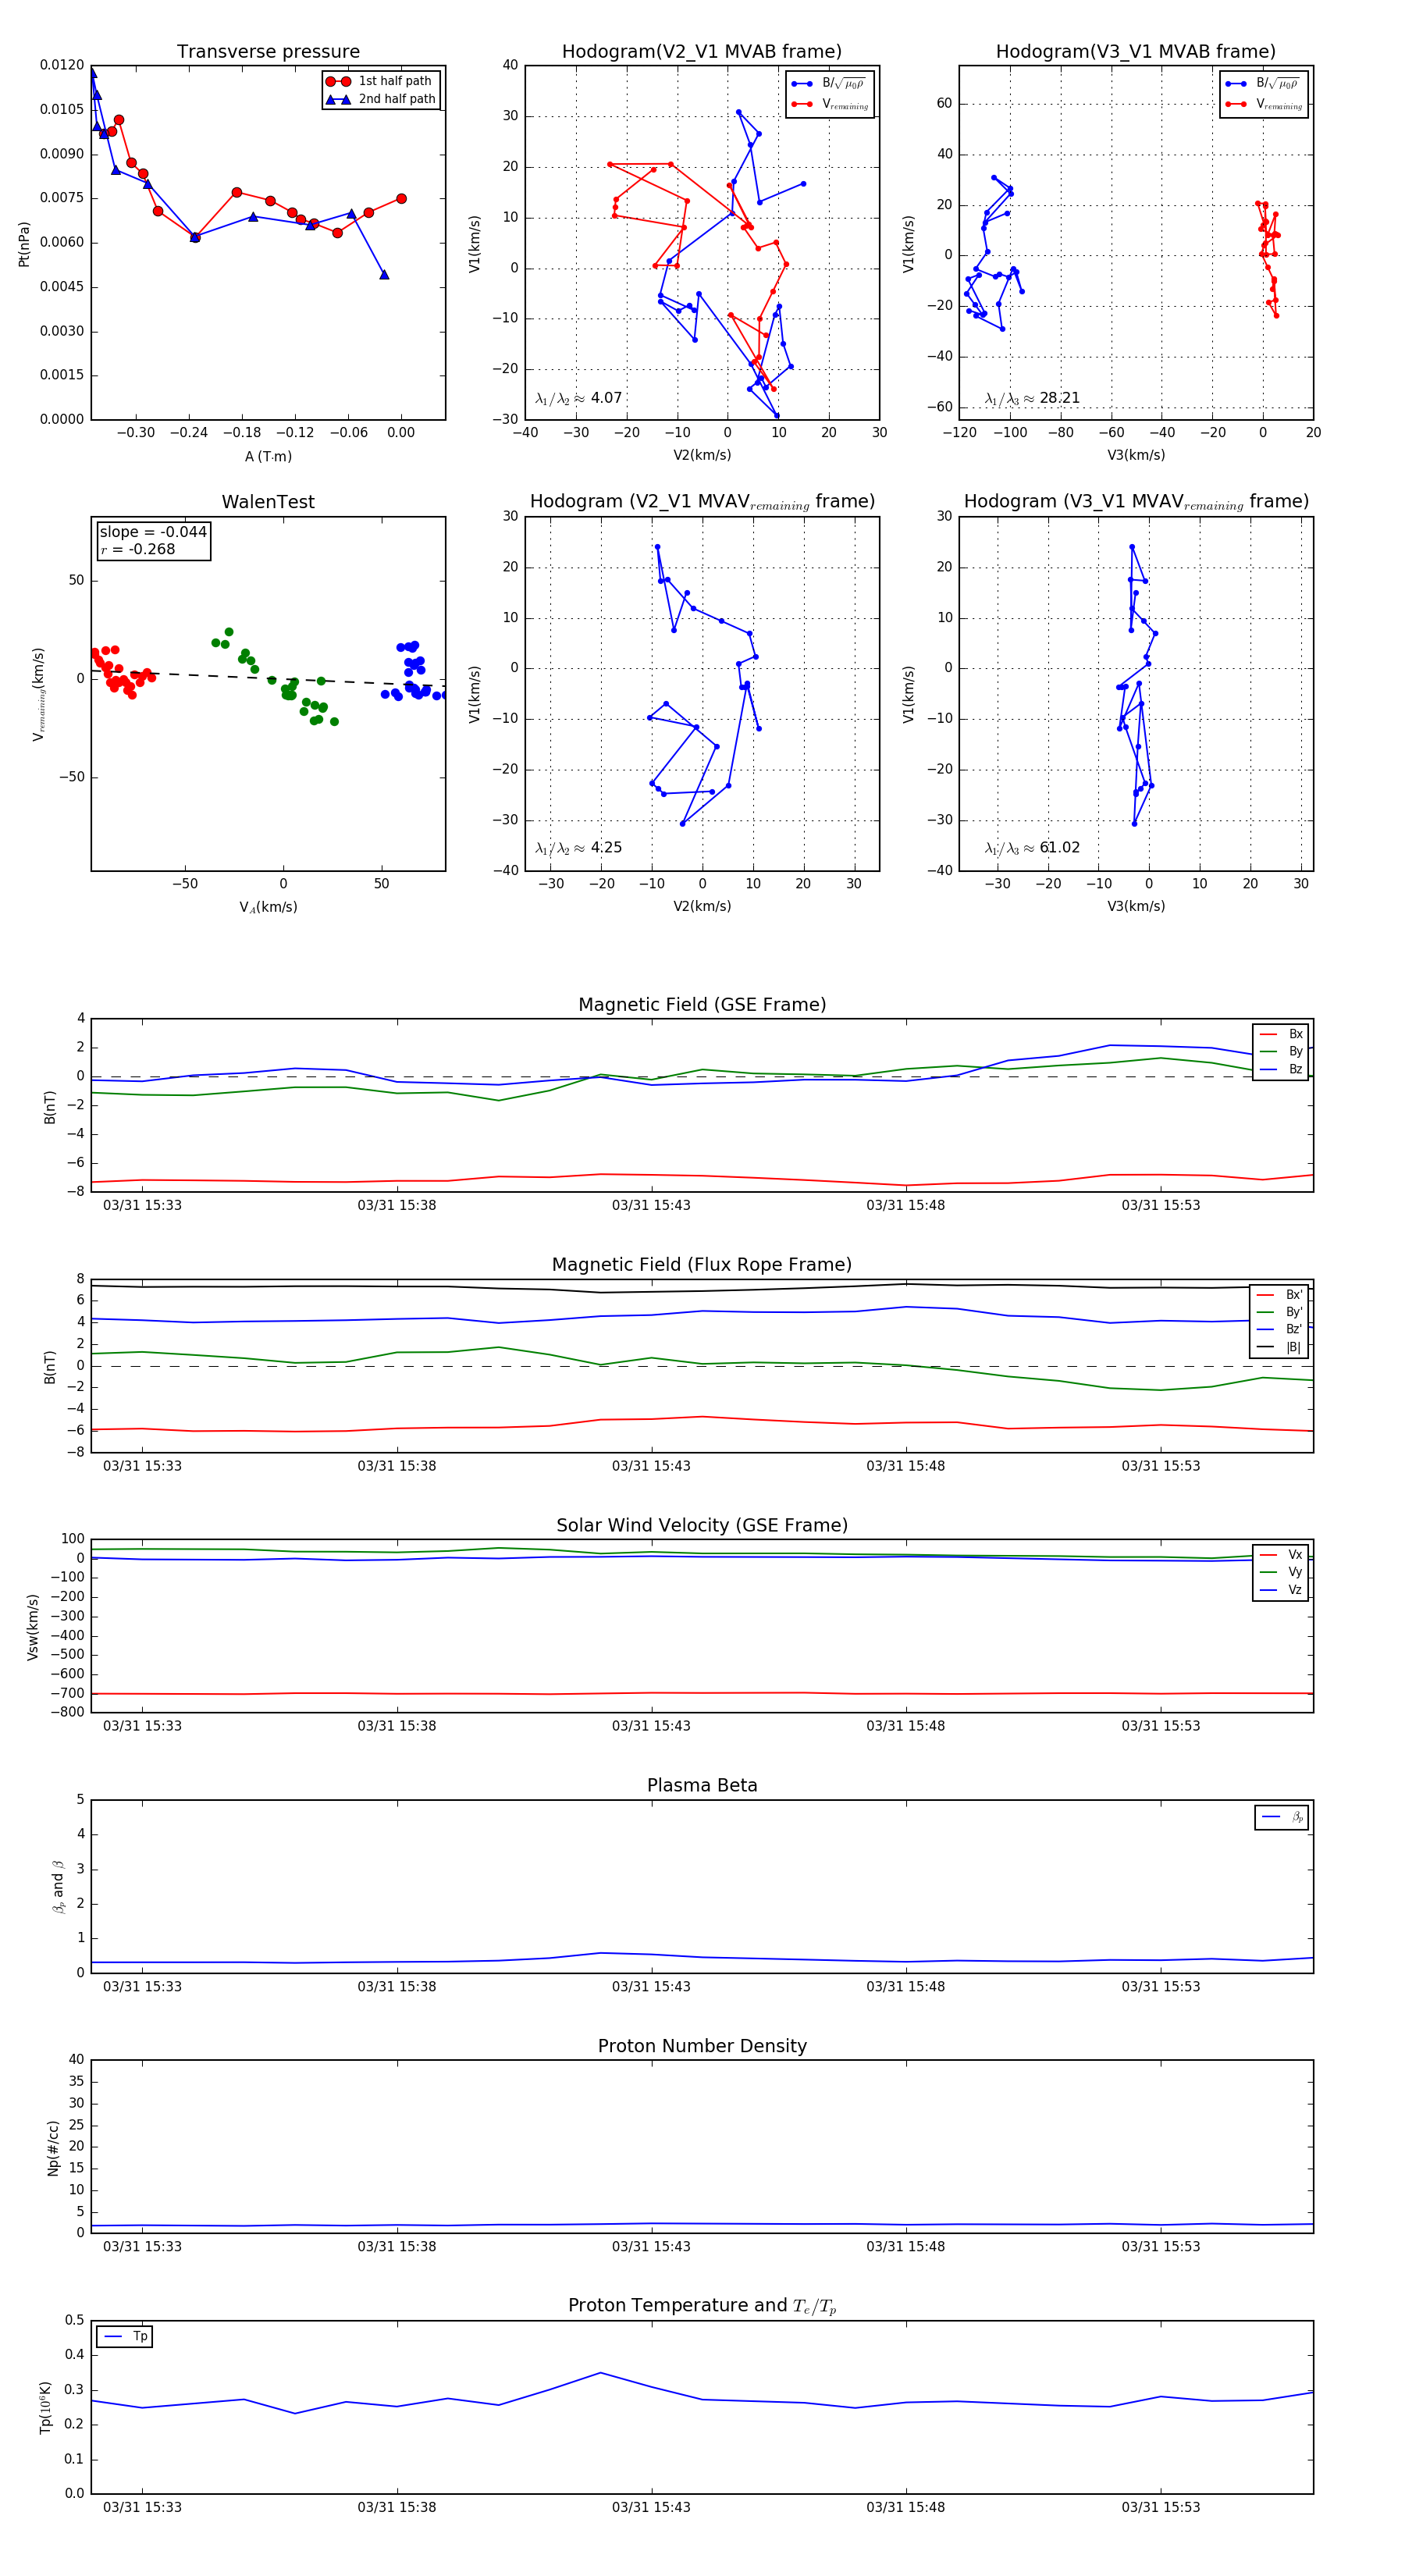Click 'r = -0.268' annotation text
Image resolution: width=1405 pixels, height=2576 pixels.
coord(138,549)
